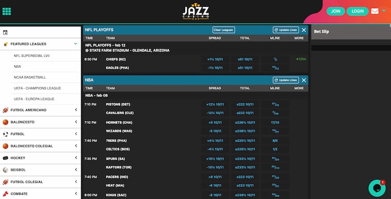Pick 76ers moneyline 8/5
The height and width of the screenshot is (199, 391).
click(275, 141)
